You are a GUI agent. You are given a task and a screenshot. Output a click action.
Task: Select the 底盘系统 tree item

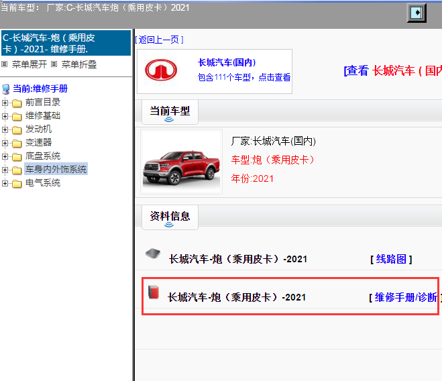[x=43, y=156]
